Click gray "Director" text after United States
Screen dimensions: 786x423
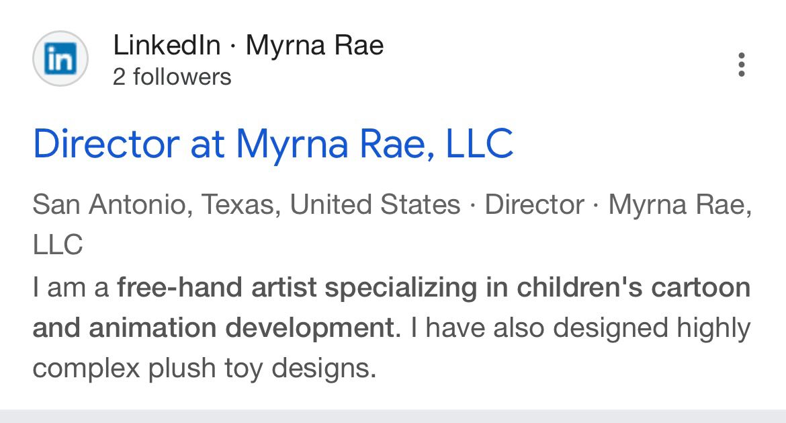click(x=534, y=204)
